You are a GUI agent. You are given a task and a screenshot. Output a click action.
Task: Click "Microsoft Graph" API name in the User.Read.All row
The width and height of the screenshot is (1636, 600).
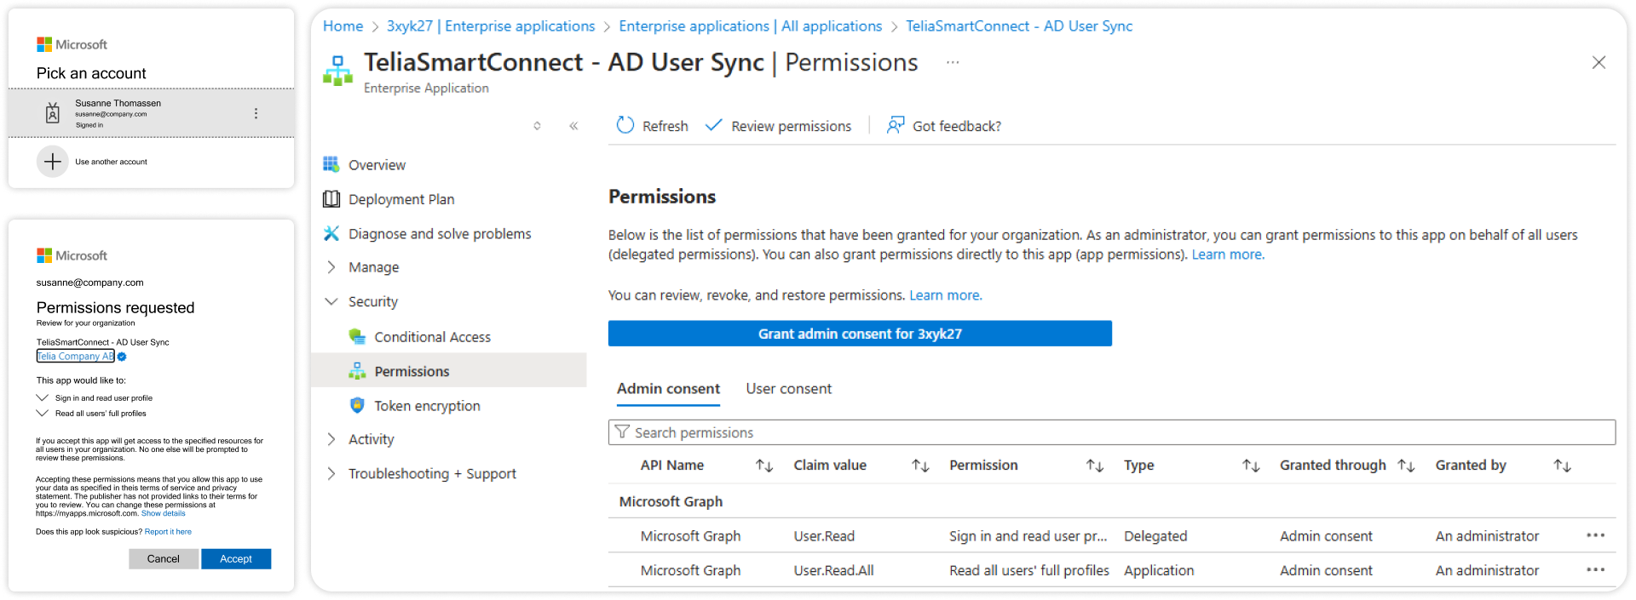[690, 570]
